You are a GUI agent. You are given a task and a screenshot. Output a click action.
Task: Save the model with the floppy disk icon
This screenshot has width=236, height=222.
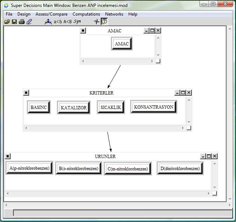14,22
